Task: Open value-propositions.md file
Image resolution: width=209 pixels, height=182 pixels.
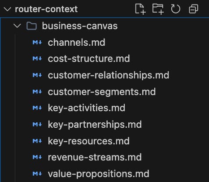Action: pyautogui.click(x=98, y=174)
